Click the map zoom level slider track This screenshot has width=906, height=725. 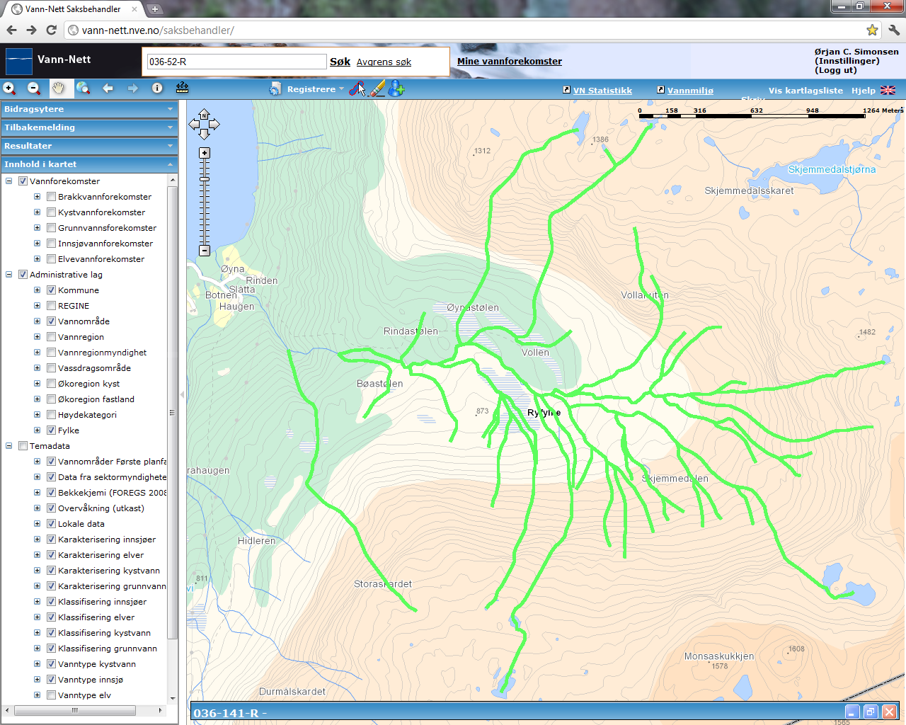tap(205, 202)
